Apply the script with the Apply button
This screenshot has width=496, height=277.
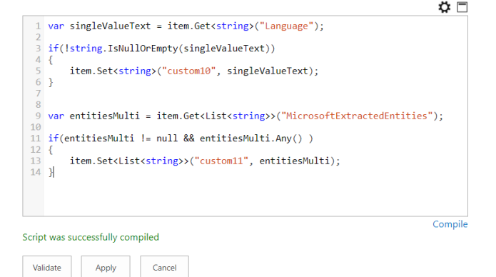106,267
